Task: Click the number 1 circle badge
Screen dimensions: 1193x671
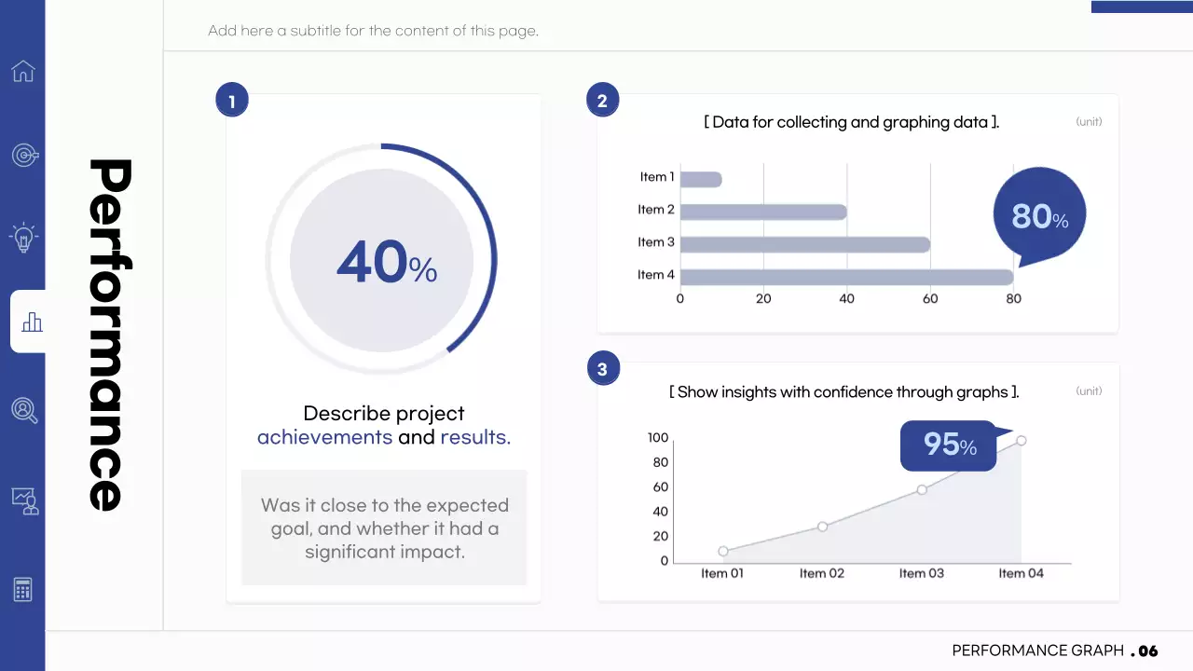Action: coord(232,101)
